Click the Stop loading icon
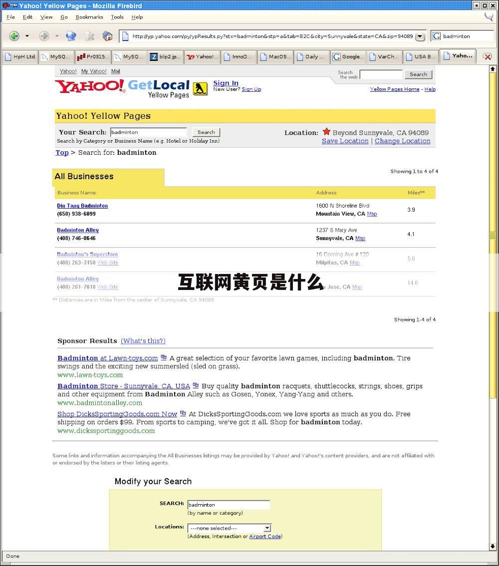This screenshot has width=499, height=566. [89, 36]
